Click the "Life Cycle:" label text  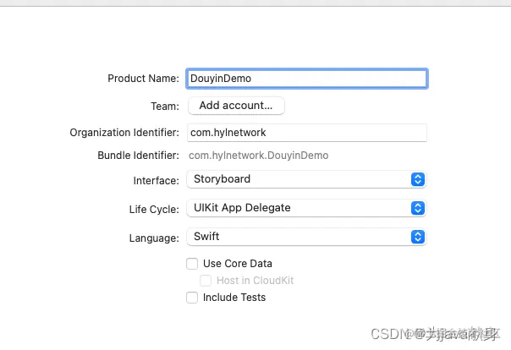click(x=152, y=209)
